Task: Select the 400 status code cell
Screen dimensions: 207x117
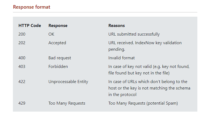Action: tap(22, 58)
